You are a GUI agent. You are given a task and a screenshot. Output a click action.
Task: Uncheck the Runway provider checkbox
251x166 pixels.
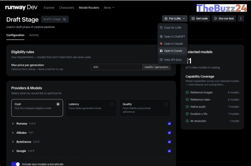tap(169, 124)
